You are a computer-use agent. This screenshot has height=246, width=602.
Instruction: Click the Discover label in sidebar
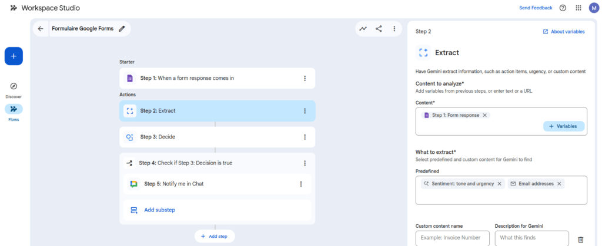[x=14, y=97]
